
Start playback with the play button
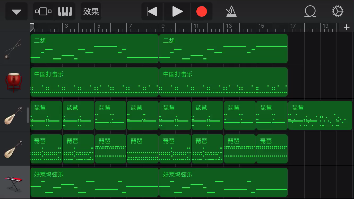click(x=177, y=12)
